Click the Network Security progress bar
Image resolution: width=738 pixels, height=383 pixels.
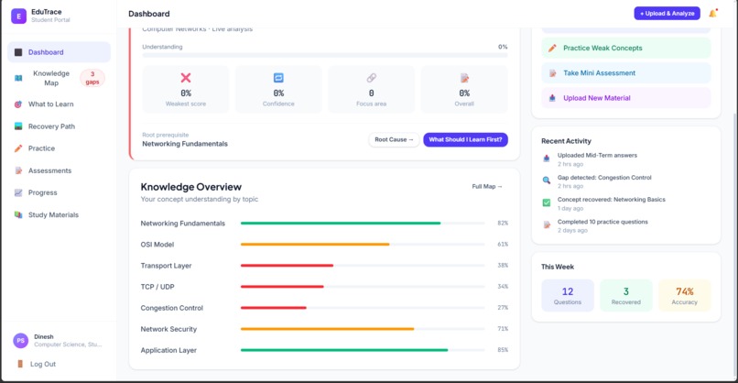(363, 329)
